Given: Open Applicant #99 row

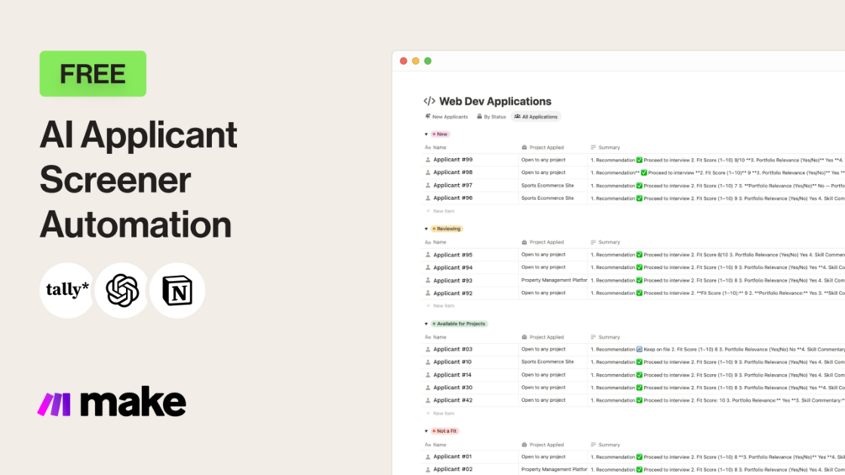Looking at the screenshot, I should coord(633,160).
